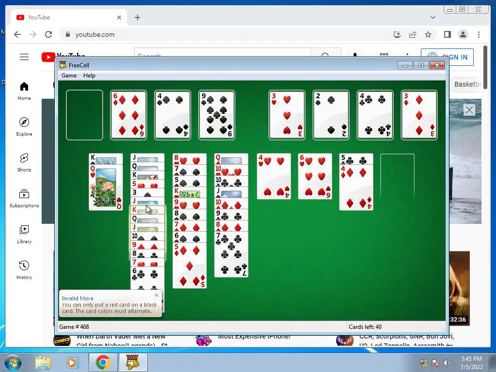This screenshot has width=496, height=372.
Task: Open Library in YouTube sidebar
Action: (x=24, y=234)
